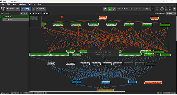Click the Praise 1 : Default title

40,13
